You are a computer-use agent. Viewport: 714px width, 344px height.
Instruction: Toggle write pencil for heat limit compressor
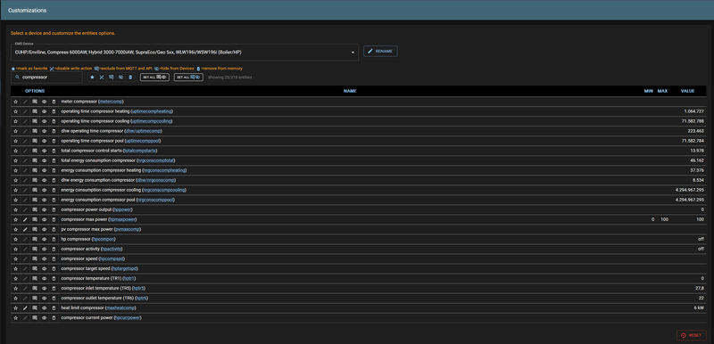point(25,308)
